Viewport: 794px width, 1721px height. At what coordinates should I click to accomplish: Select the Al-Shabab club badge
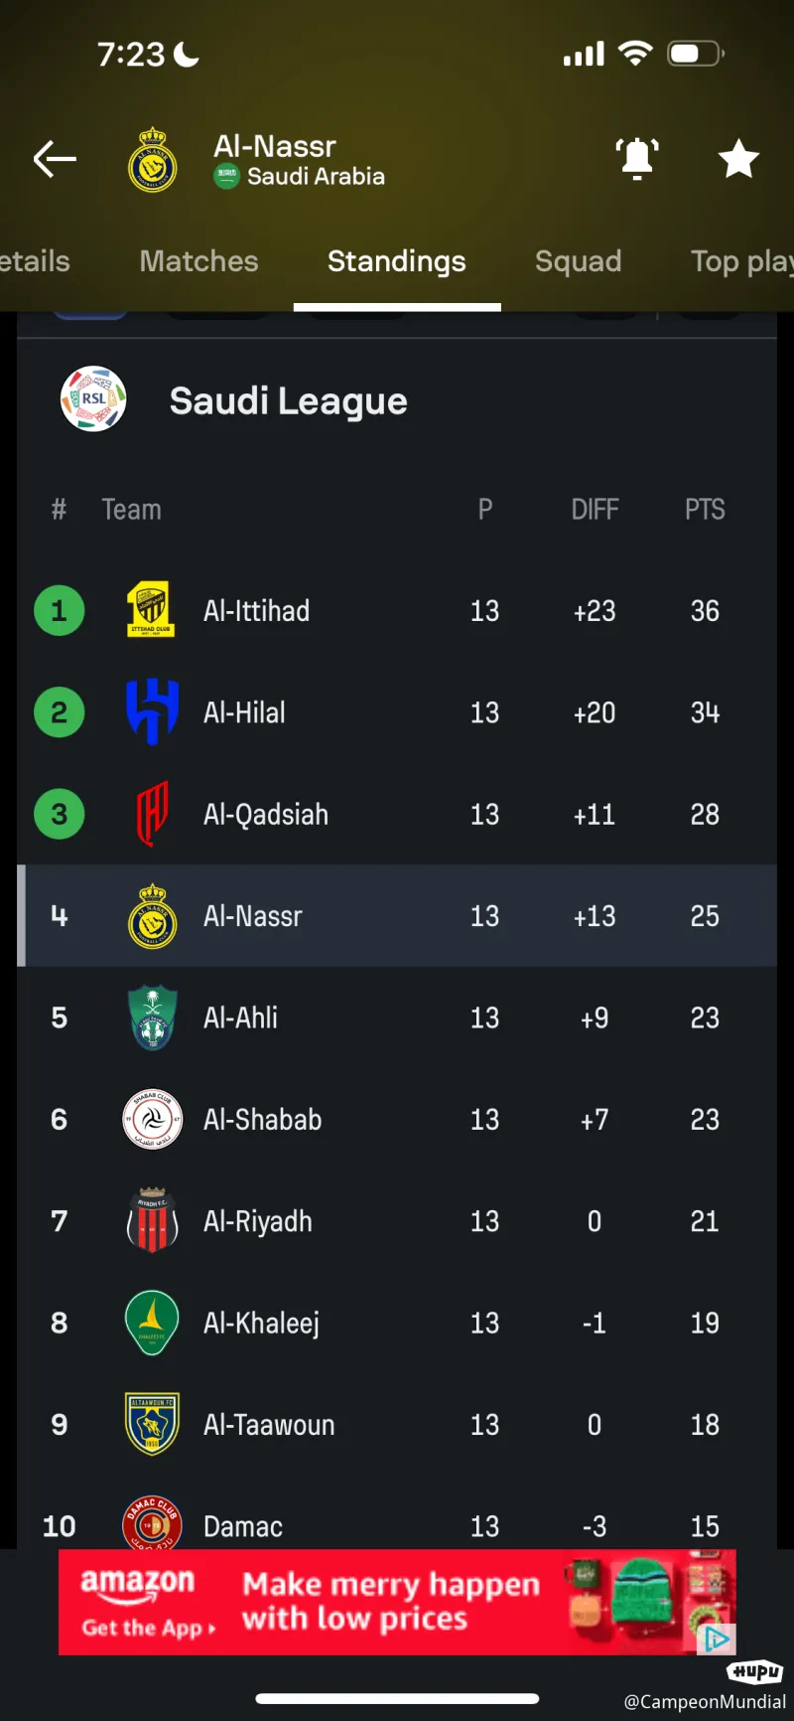[x=152, y=1120]
